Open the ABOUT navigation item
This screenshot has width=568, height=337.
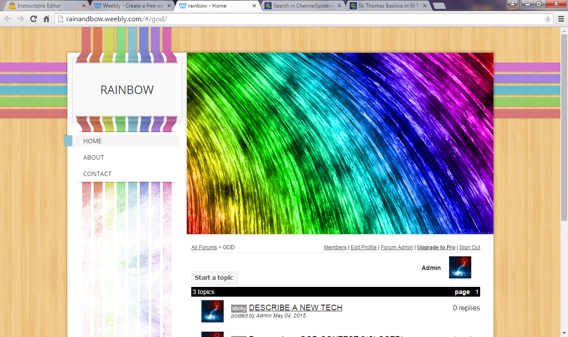coord(94,157)
